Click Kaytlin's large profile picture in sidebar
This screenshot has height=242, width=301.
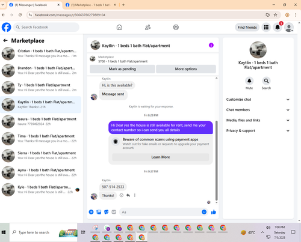click(x=258, y=50)
